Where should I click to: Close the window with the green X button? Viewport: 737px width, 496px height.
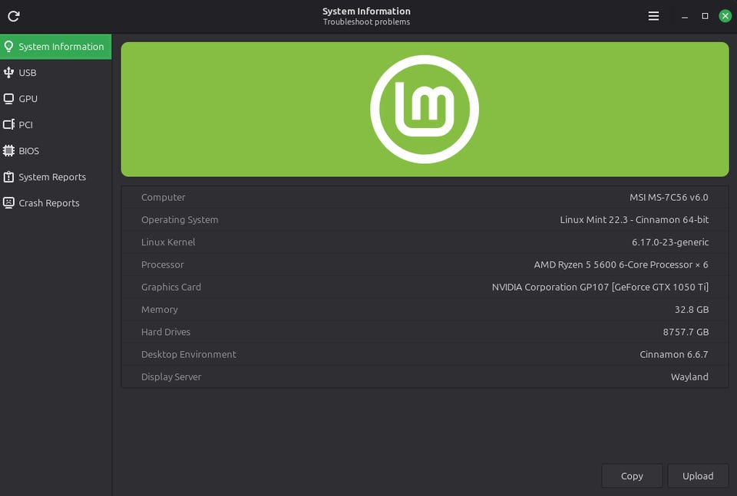click(725, 16)
